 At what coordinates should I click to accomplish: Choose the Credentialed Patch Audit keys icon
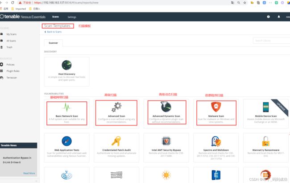tap(116, 141)
